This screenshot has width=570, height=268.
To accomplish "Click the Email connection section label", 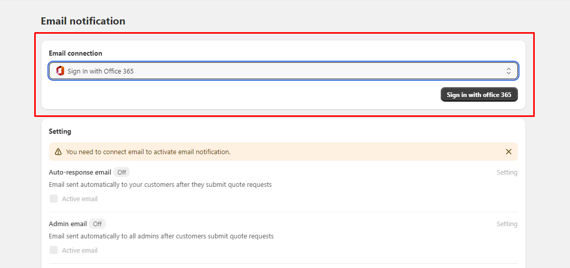I will coord(76,53).
